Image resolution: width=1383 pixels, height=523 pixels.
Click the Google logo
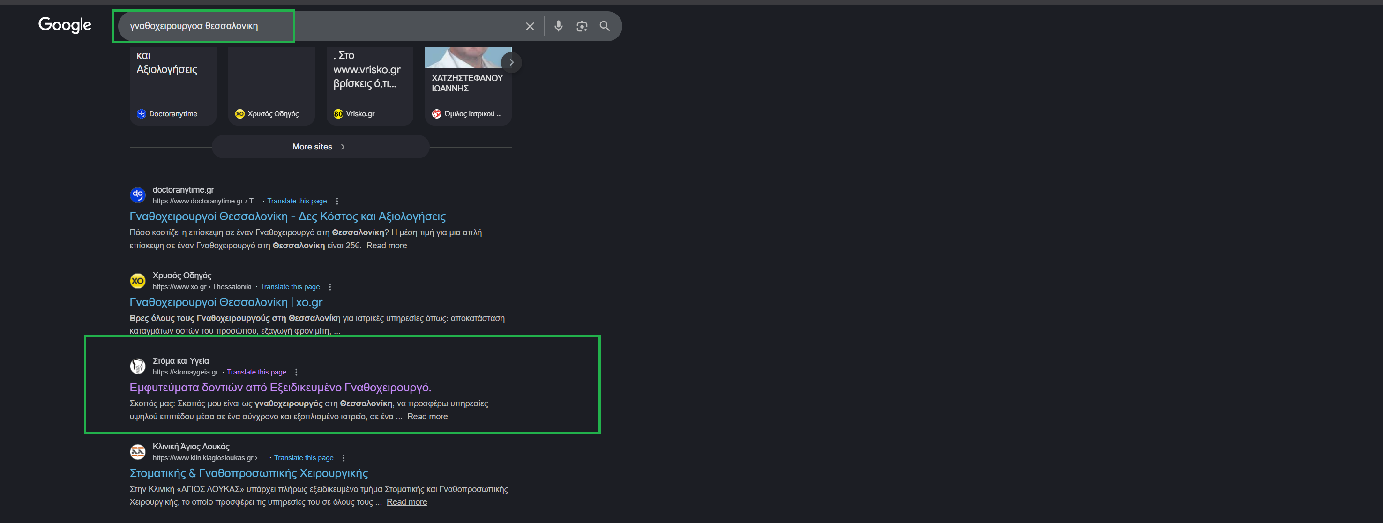coord(64,25)
